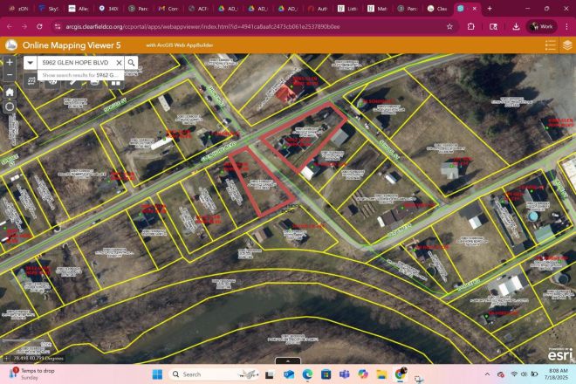Open the Work profile menu
The height and width of the screenshot is (384, 576).
pos(542,26)
